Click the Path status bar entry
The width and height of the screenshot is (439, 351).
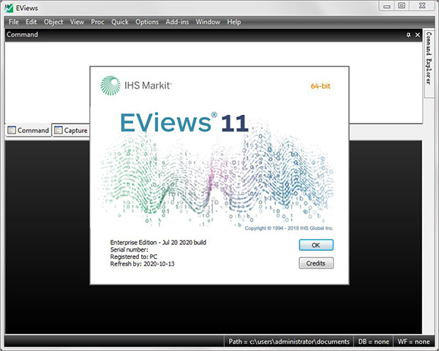pos(289,341)
